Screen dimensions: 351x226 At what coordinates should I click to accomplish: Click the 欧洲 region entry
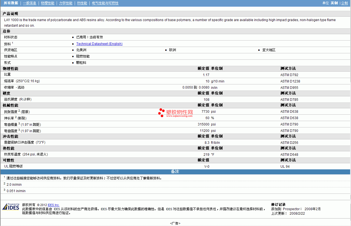click(172, 50)
